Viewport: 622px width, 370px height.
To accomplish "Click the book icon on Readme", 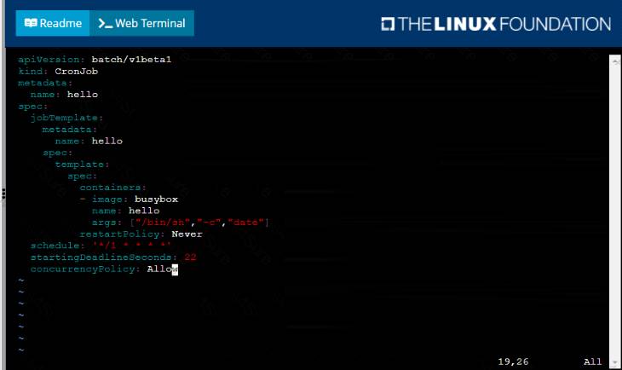I will [32, 23].
